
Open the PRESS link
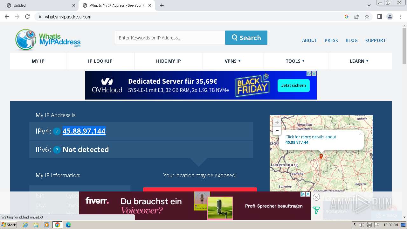[x=331, y=40]
